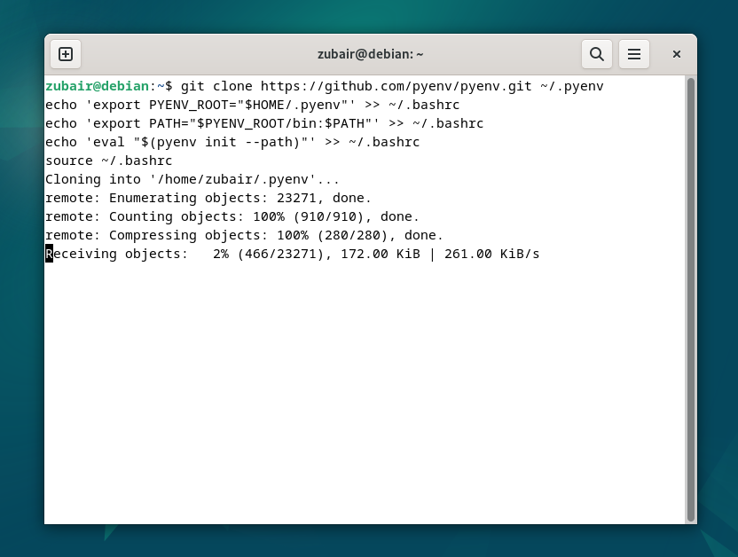Open the hamburger main menu
This screenshot has height=557, width=738.
tap(634, 54)
